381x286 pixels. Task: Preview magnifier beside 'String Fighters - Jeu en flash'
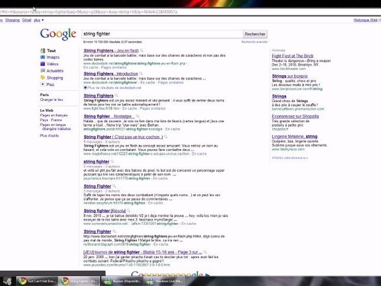tap(142, 50)
